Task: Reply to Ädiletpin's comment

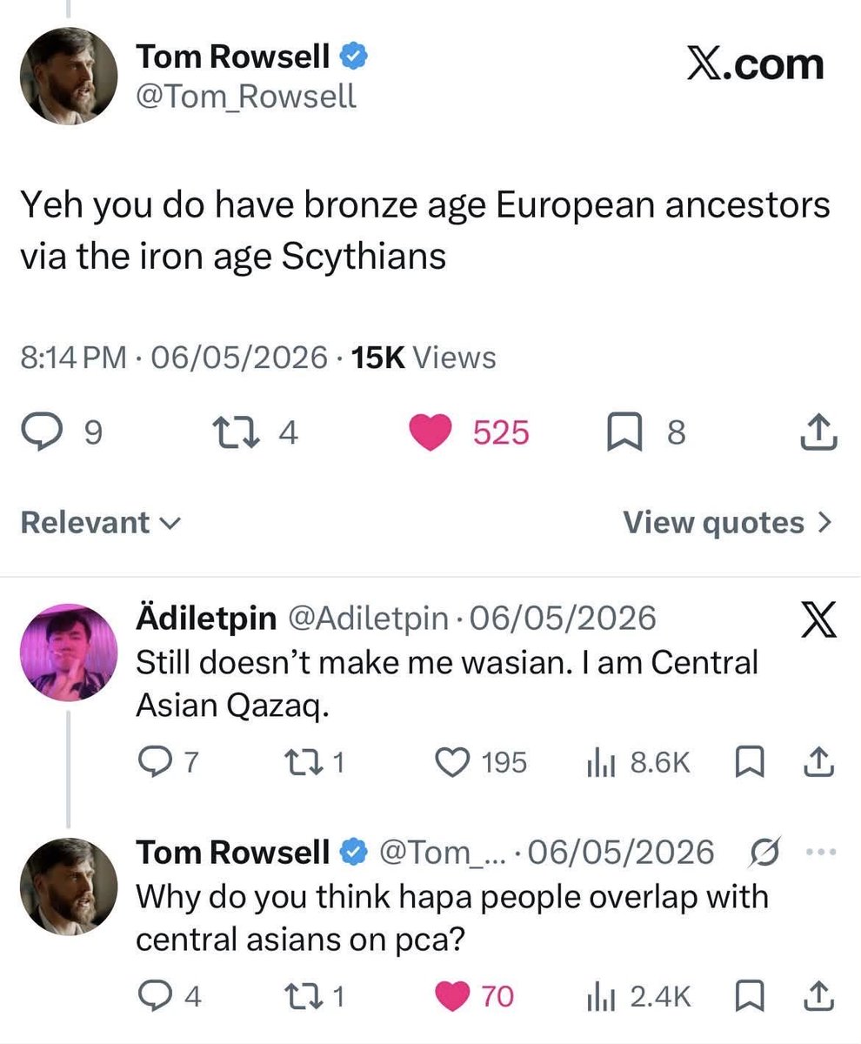Action: tap(157, 762)
